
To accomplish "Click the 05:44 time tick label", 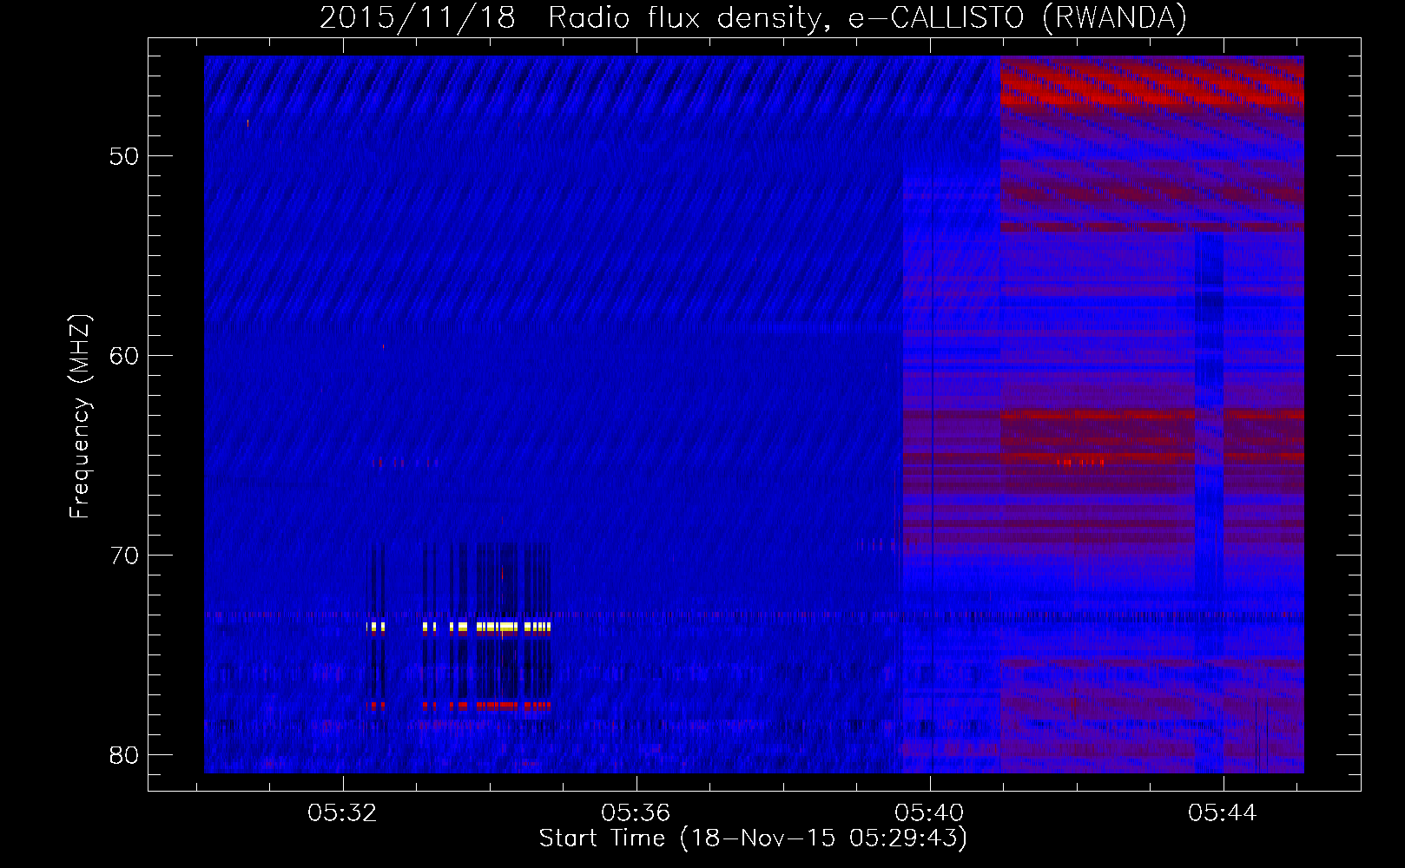I will click(1224, 813).
